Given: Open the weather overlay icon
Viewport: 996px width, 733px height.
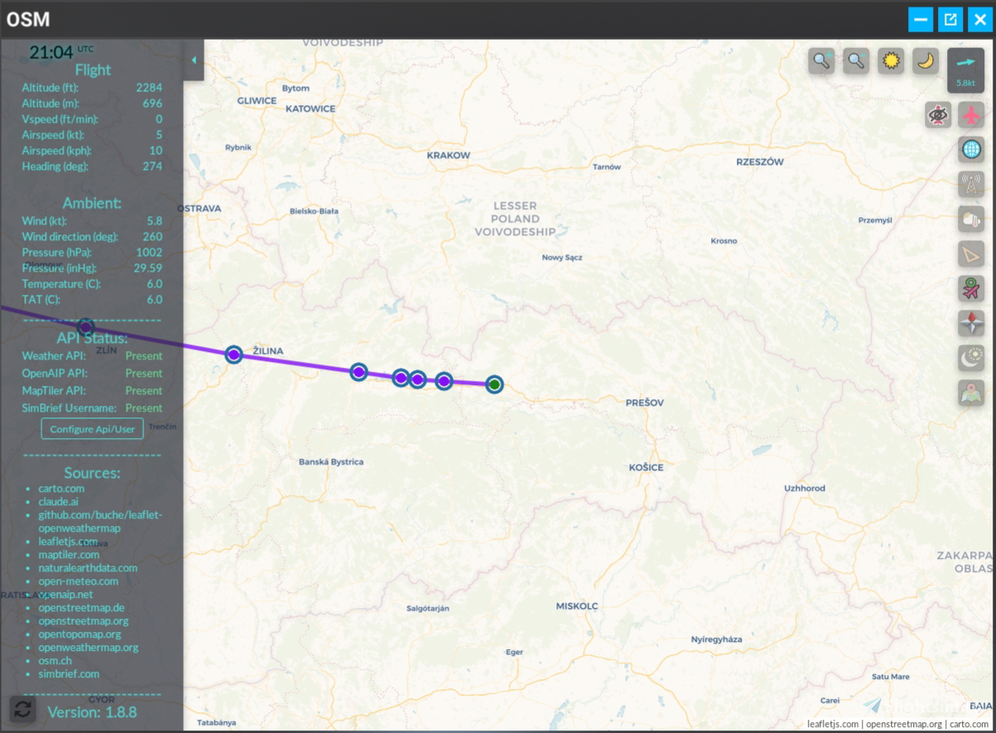Looking at the screenshot, I should point(970,219).
